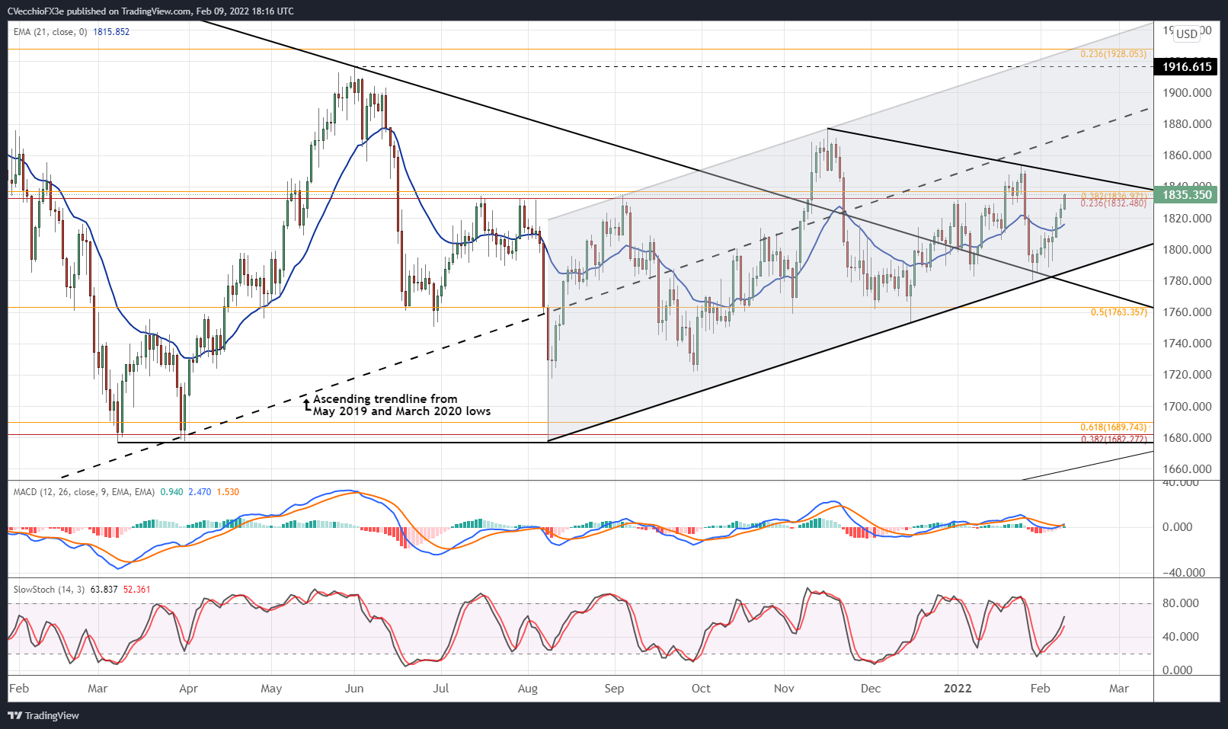Click the Jul label on time axis
This screenshot has height=729, width=1228.
point(440,689)
